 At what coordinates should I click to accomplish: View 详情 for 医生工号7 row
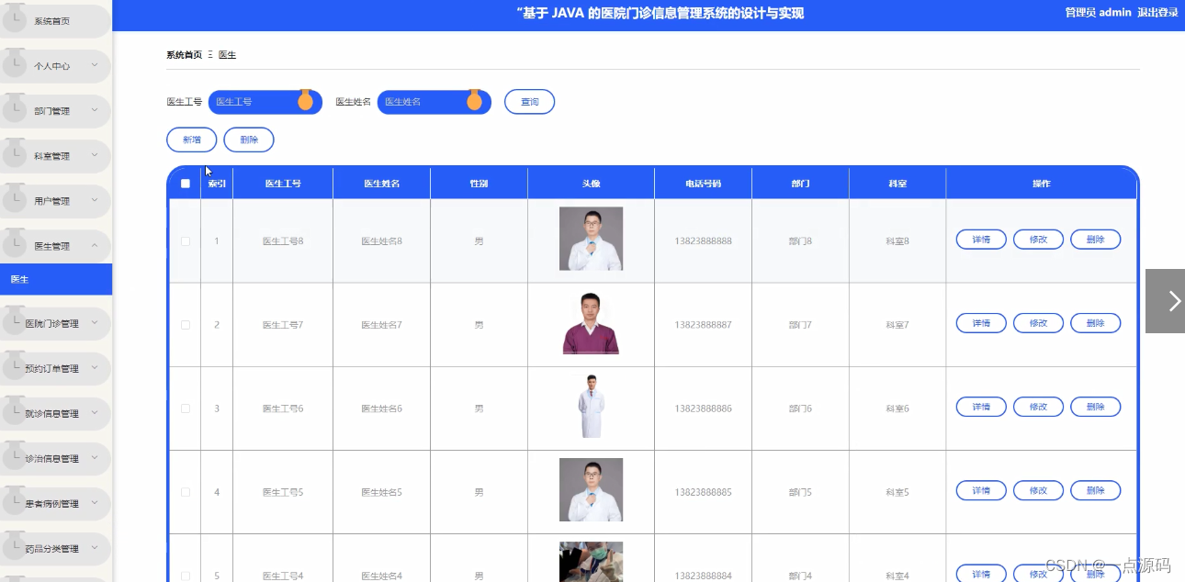click(x=981, y=323)
